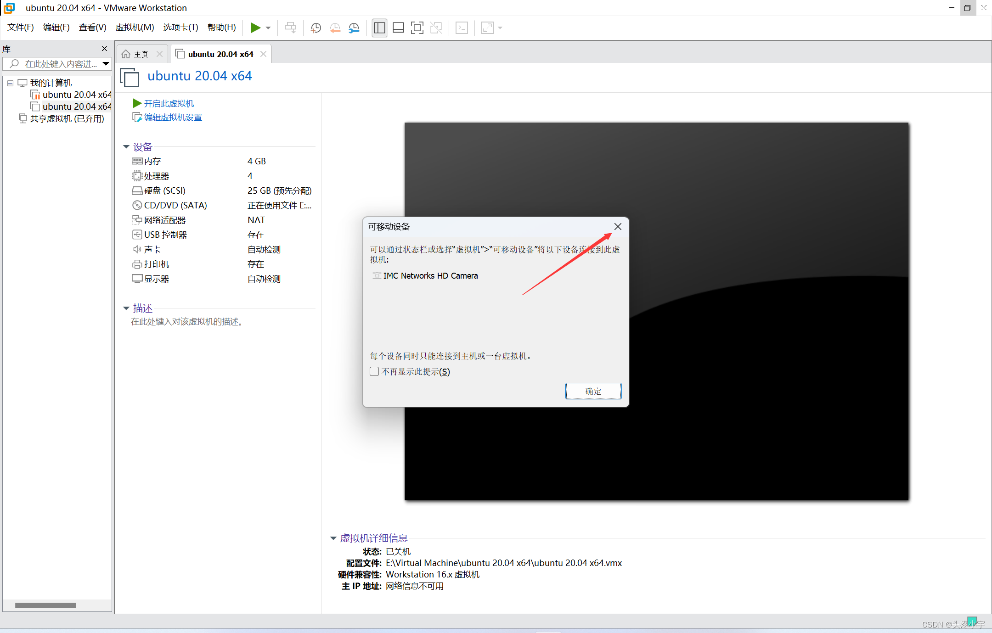Click the library panel horizontal scrollbar
This screenshot has width=992, height=633.
pos(45,605)
